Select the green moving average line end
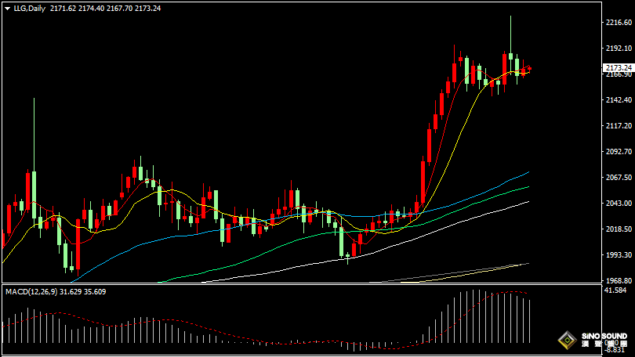 click(x=527, y=187)
